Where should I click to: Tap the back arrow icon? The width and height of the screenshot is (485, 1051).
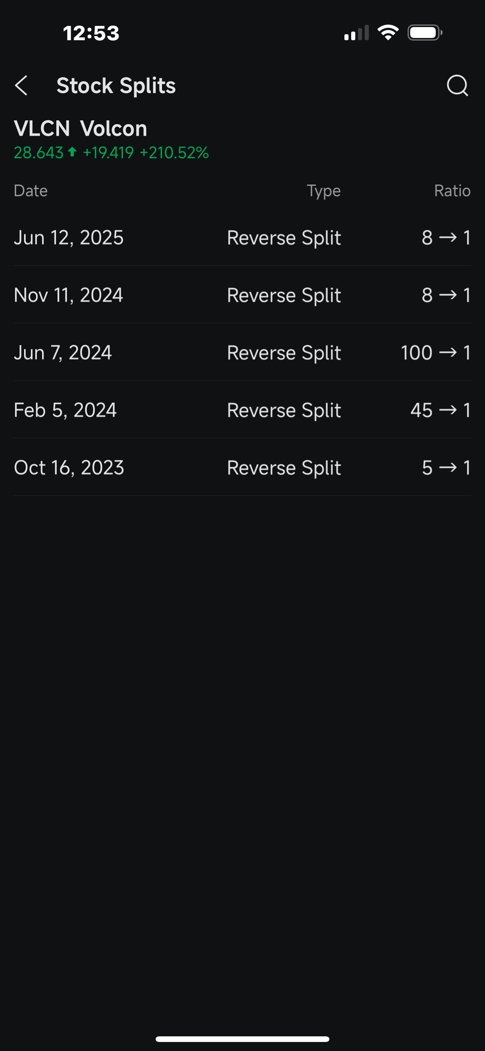pyautogui.click(x=21, y=86)
